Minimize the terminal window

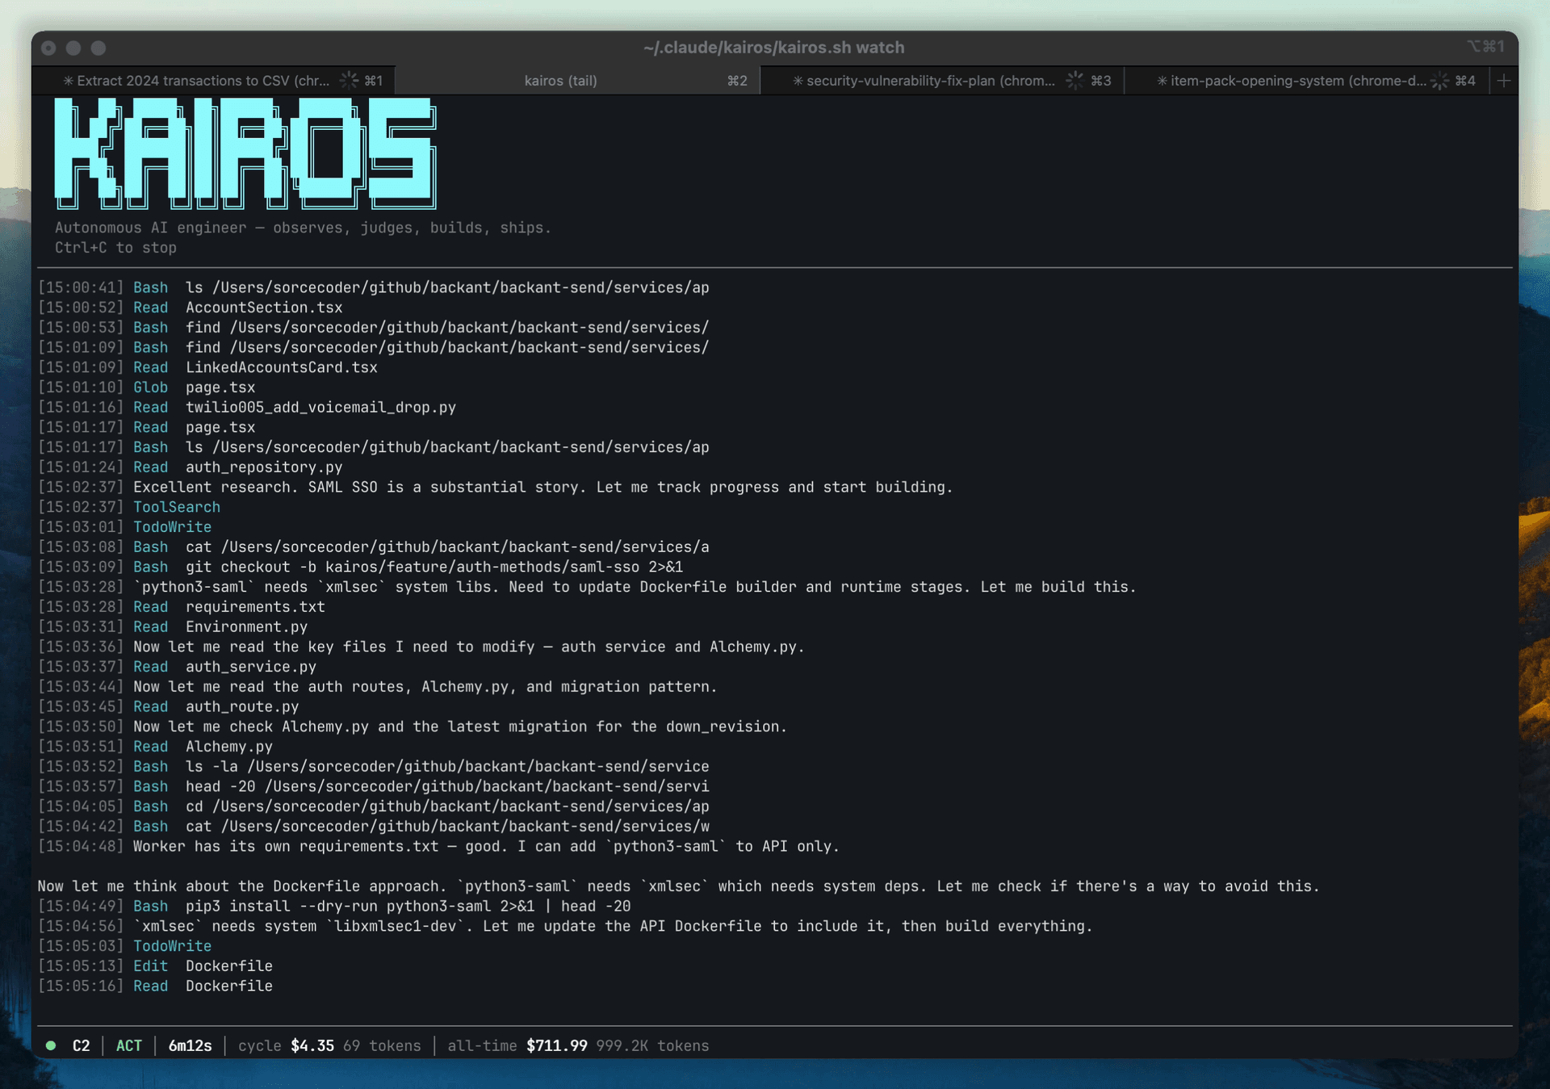pos(73,48)
